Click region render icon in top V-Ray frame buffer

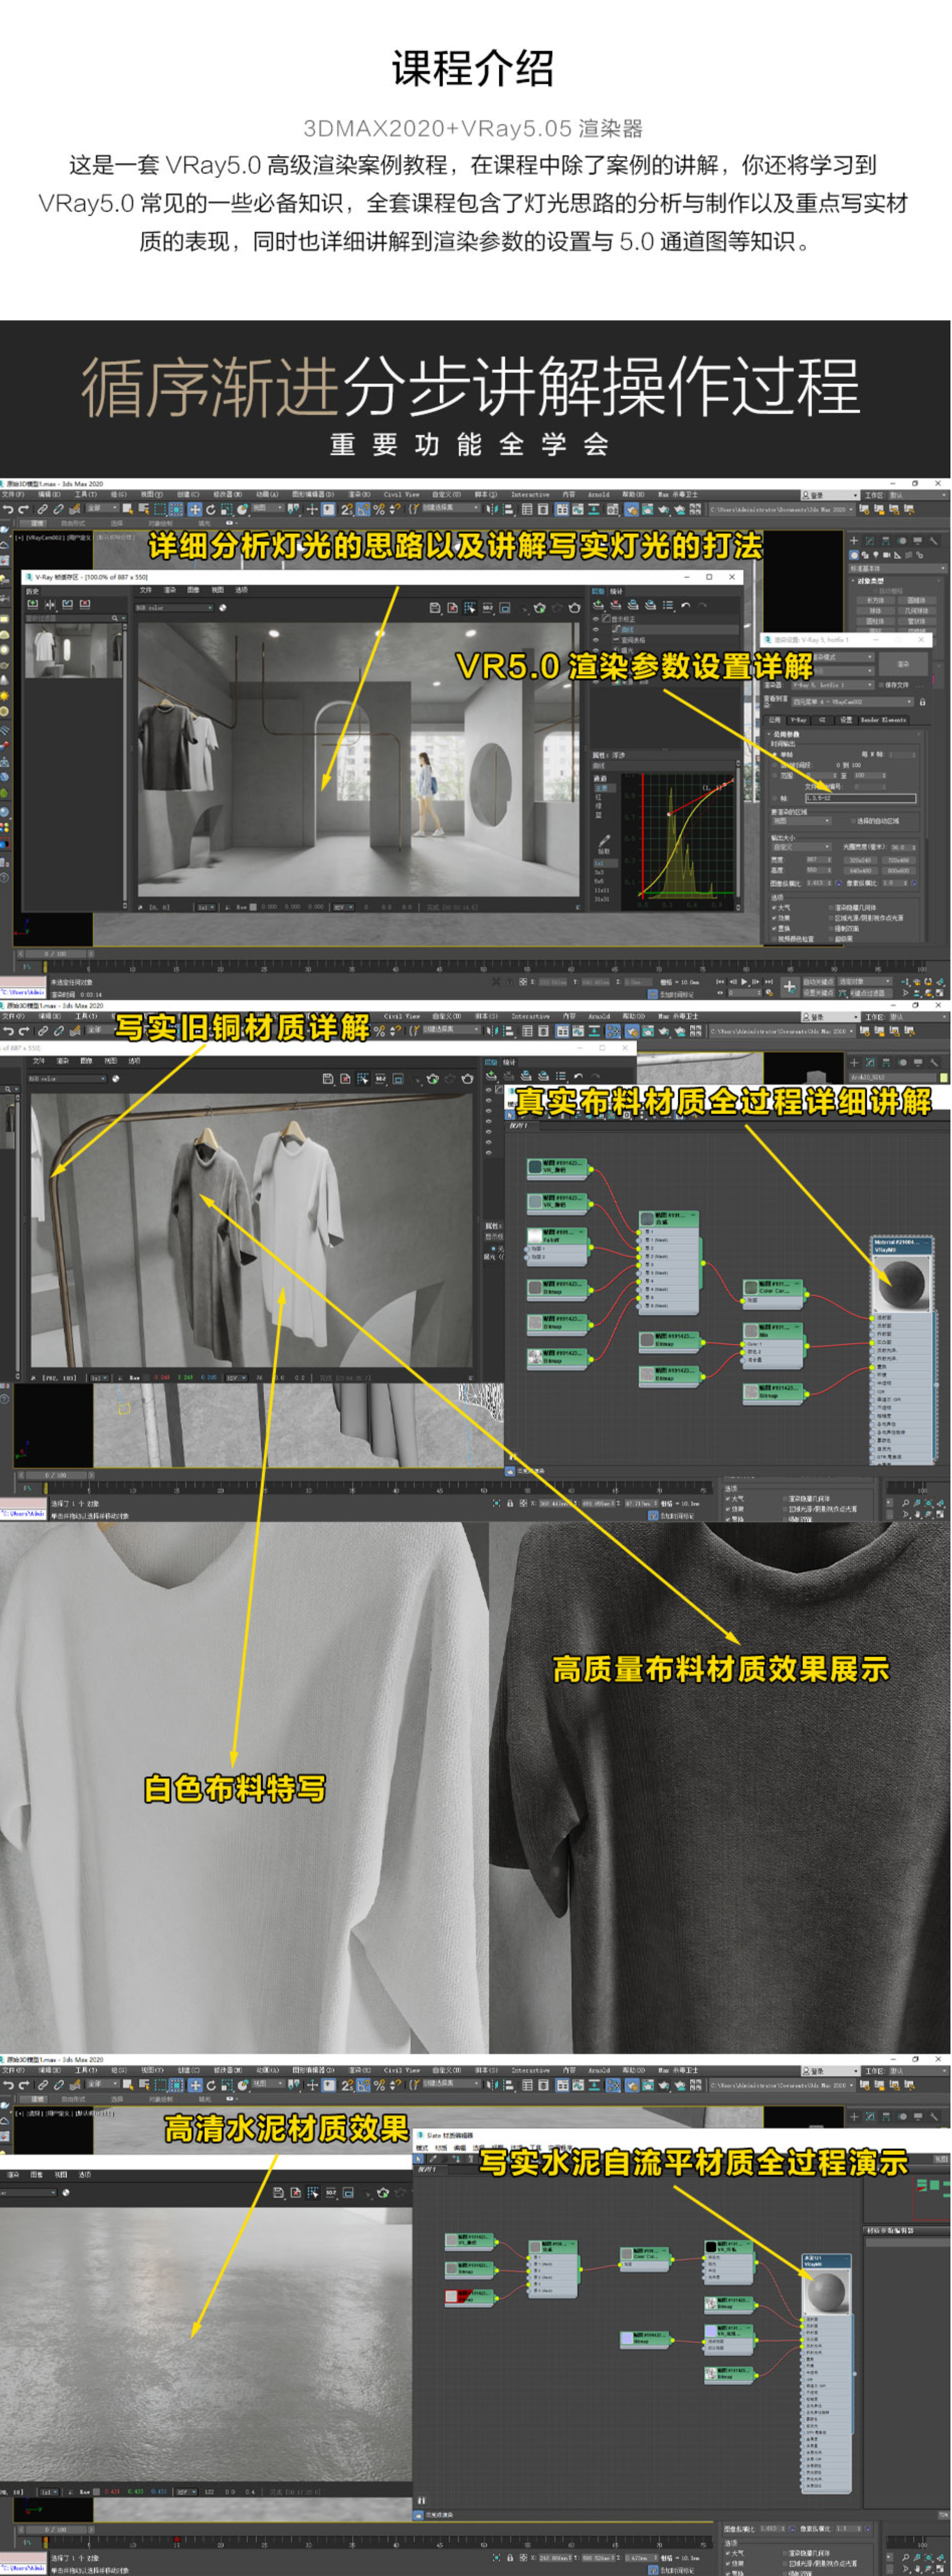click(x=469, y=608)
